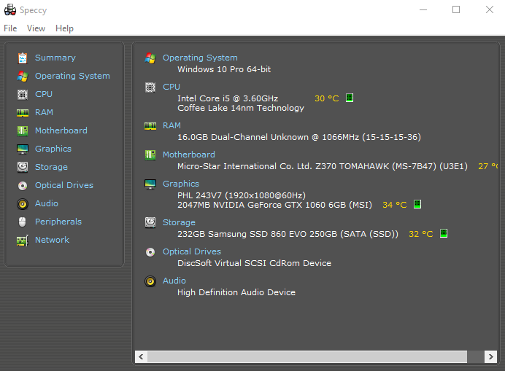
Task: Click 'Intel Core i5 @ 3.60GHz' text
Action: tap(228, 98)
